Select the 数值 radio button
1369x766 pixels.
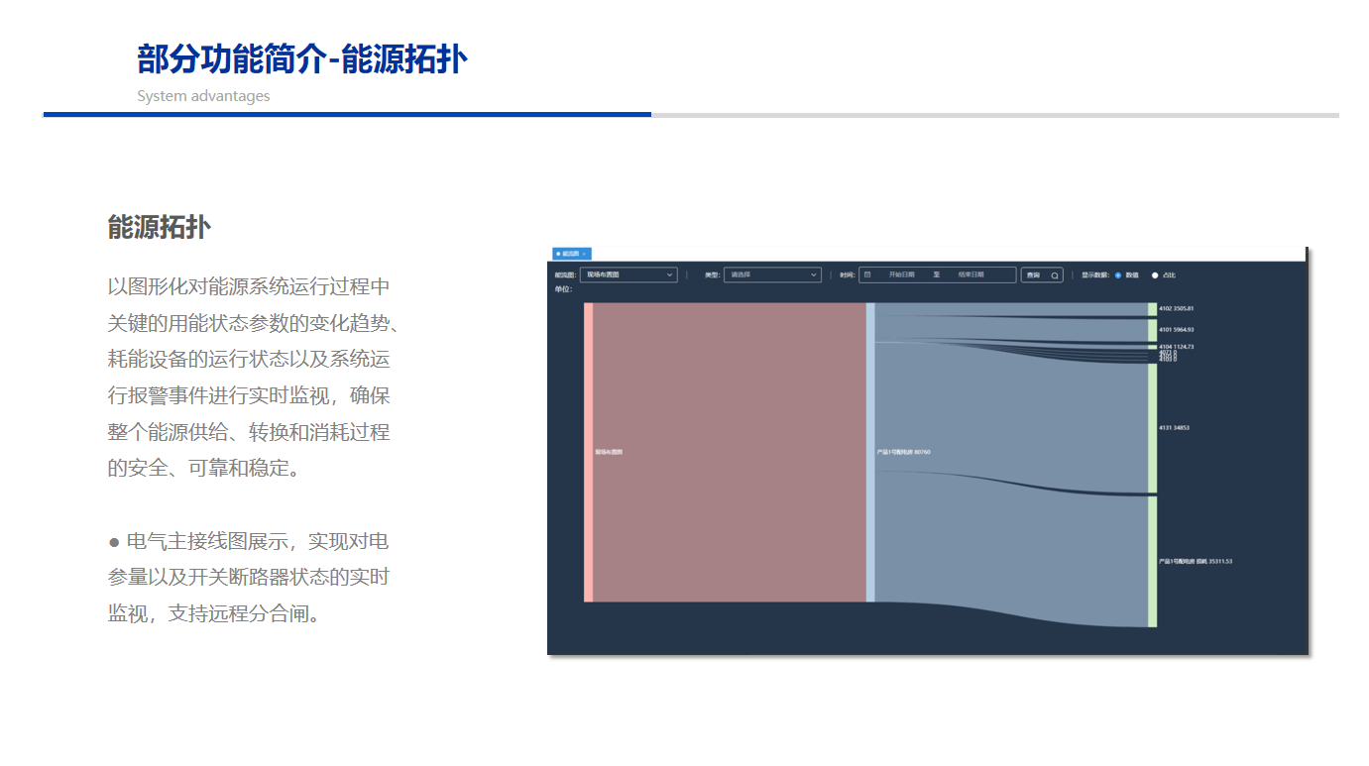pyautogui.click(x=1118, y=275)
